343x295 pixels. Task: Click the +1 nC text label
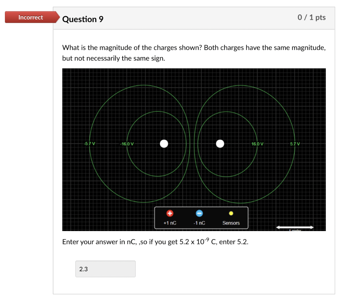(170, 223)
